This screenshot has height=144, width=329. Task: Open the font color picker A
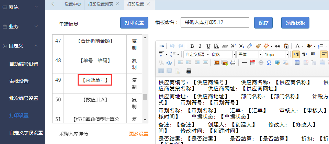pos(297,46)
